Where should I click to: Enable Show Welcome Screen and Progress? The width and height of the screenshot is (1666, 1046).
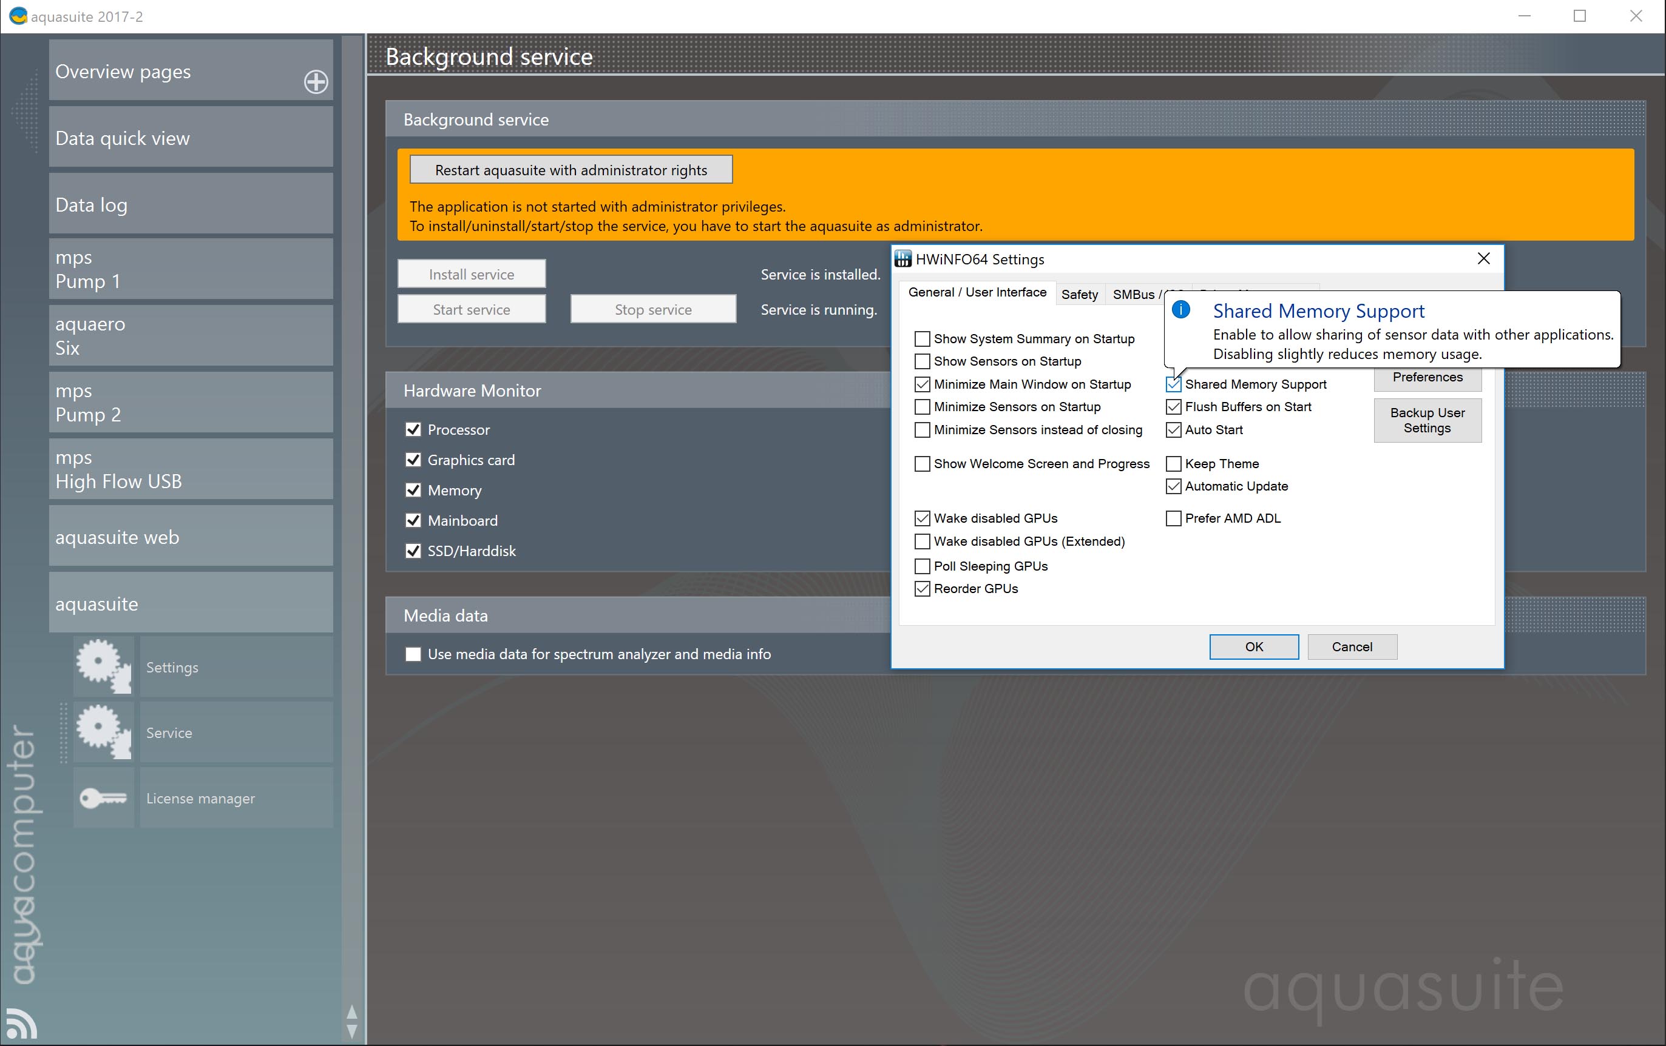923,464
